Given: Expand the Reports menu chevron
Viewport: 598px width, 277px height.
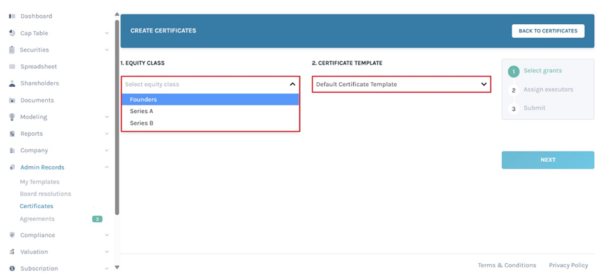Looking at the screenshot, I should pyautogui.click(x=106, y=134).
